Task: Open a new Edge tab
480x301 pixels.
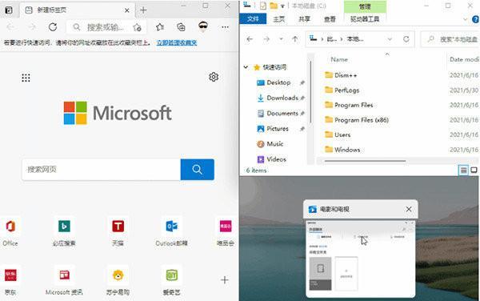Action: (x=143, y=10)
